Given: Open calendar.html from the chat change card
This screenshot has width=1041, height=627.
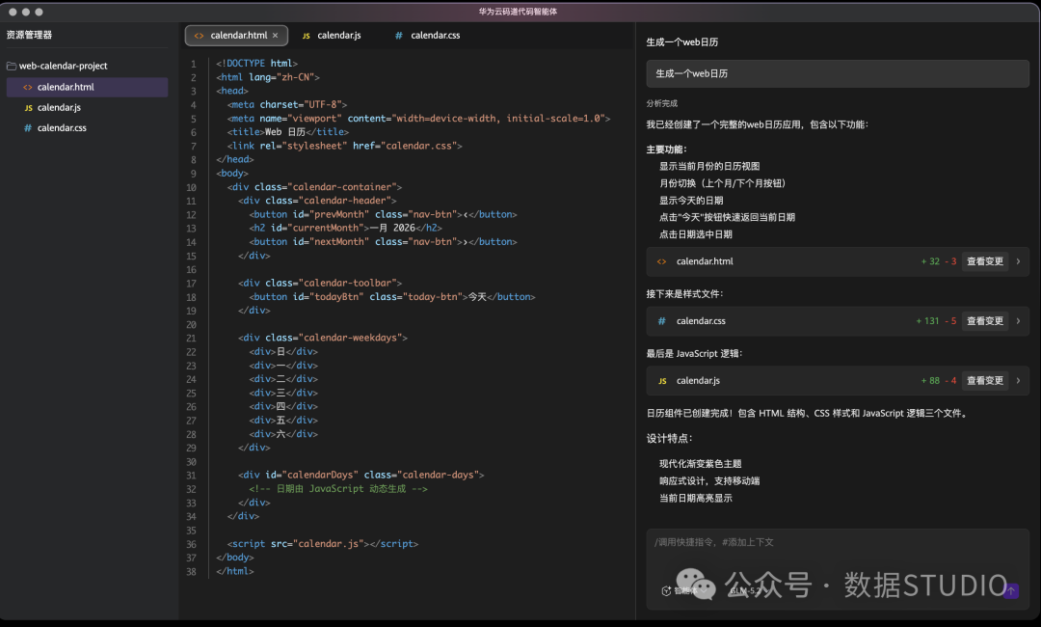Looking at the screenshot, I should 705,261.
